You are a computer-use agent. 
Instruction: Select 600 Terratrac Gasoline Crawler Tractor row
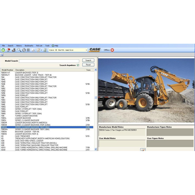pos(47,145)
